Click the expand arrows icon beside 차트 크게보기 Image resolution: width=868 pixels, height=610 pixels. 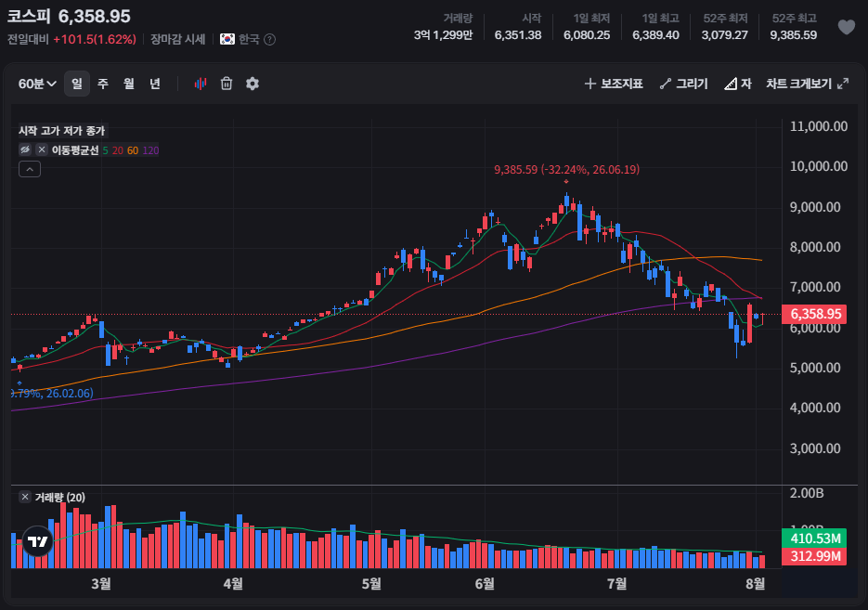pyautogui.click(x=843, y=84)
